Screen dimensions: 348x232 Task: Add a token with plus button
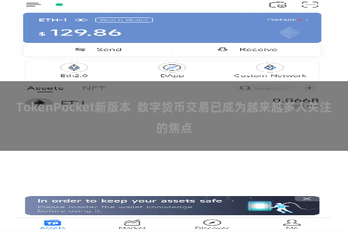point(309,88)
